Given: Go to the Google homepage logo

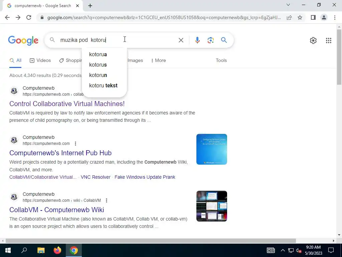Looking at the screenshot, I should (23, 40).
